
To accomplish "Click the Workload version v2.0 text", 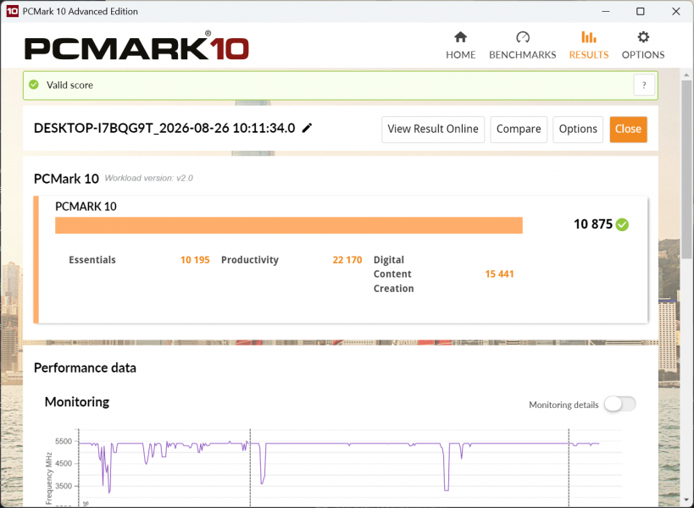I will [x=149, y=178].
